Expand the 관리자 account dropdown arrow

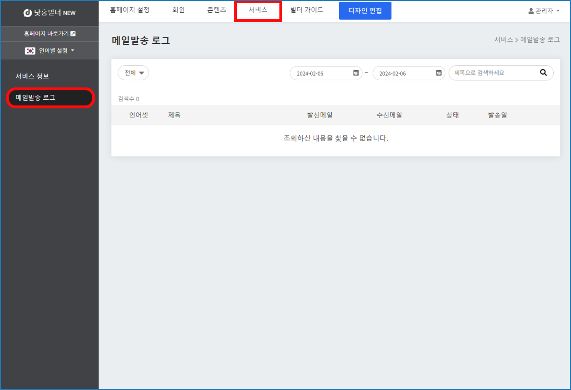pos(558,11)
